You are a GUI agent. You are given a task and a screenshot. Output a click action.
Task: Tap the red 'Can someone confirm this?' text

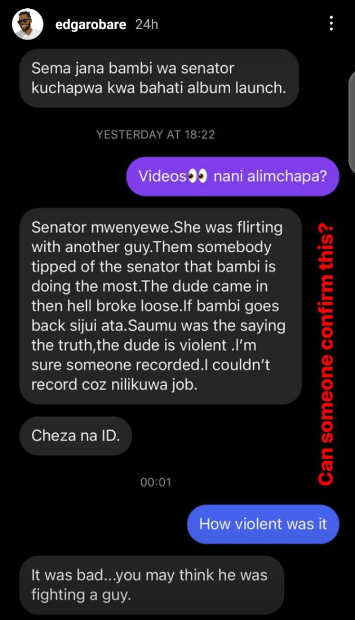click(x=326, y=355)
